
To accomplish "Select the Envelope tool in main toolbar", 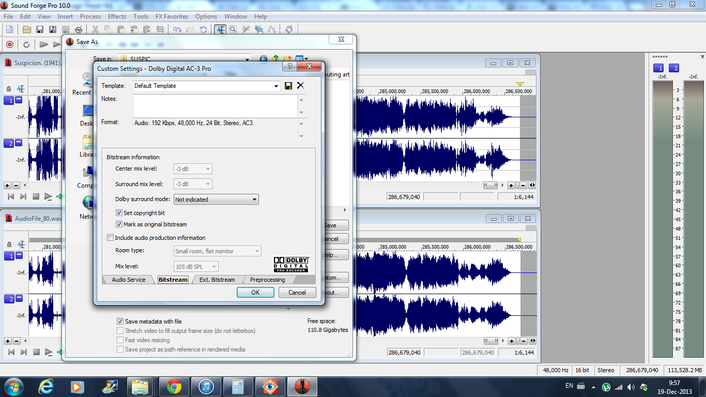I will (272, 29).
